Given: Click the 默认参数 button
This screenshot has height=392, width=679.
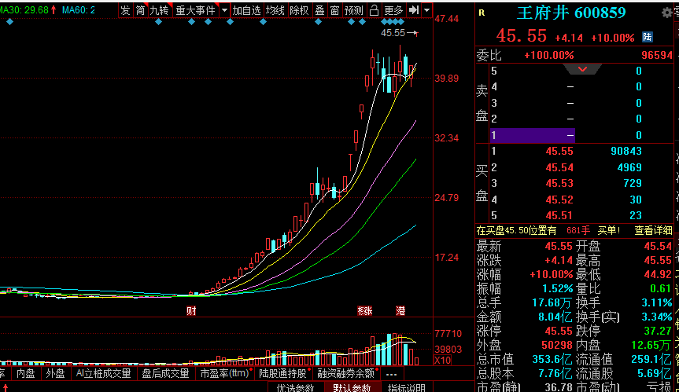Looking at the screenshot, I should [x=352, y=387].
